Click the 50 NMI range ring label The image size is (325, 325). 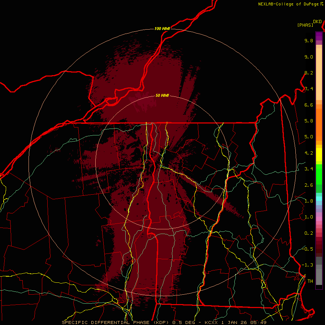[162, 95]
